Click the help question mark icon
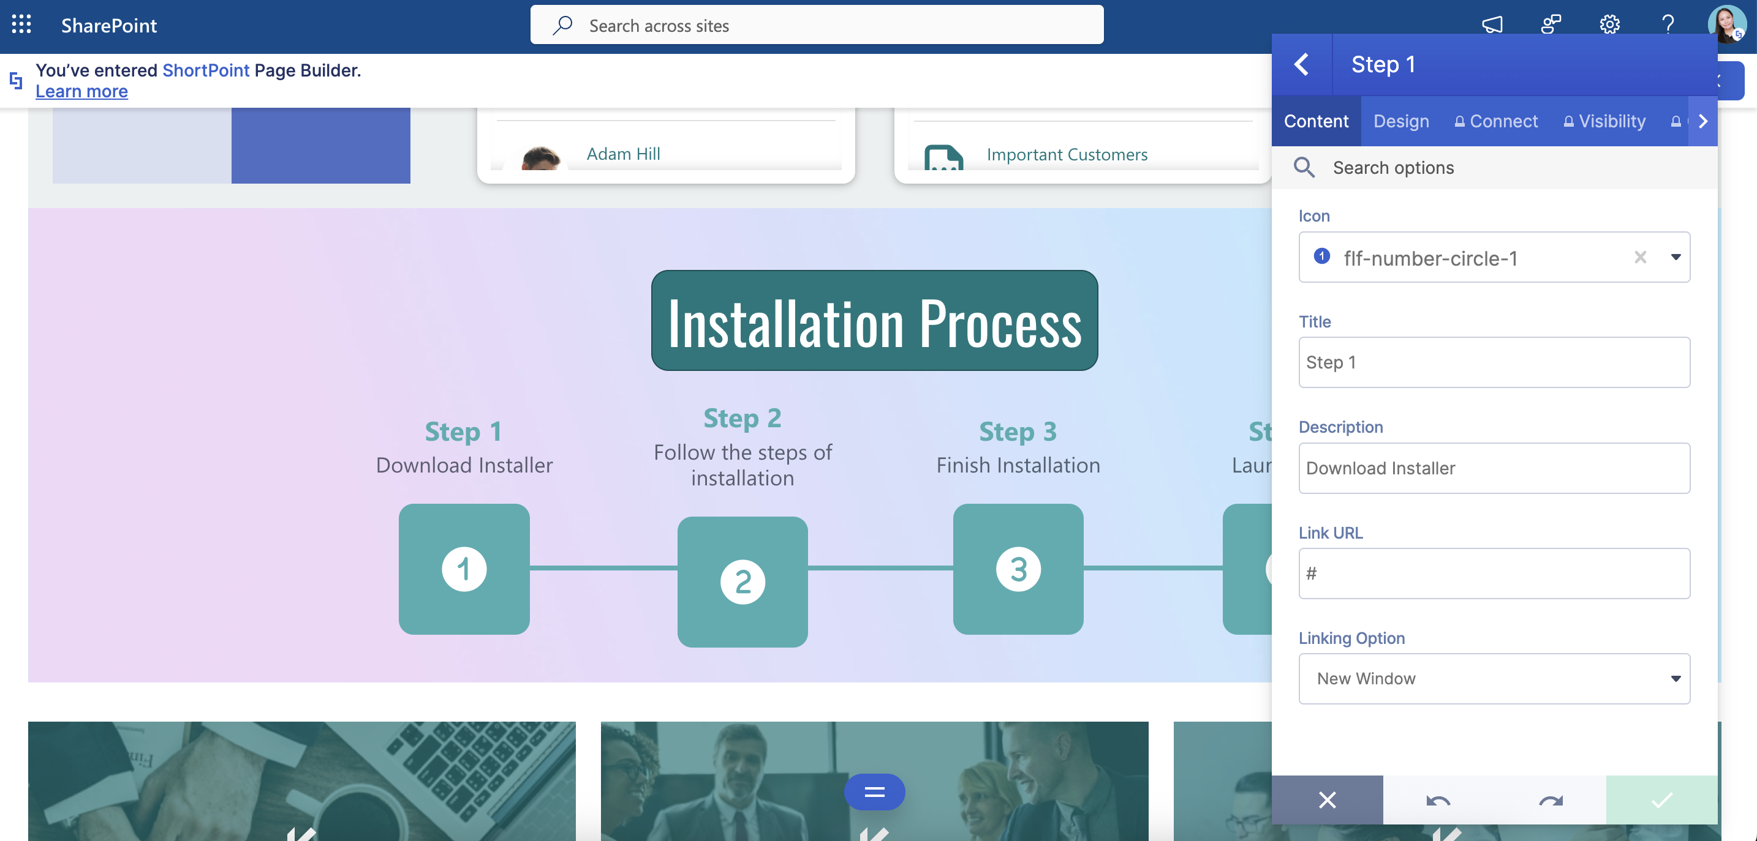 pyautogui.click(x=1668, y=24)
